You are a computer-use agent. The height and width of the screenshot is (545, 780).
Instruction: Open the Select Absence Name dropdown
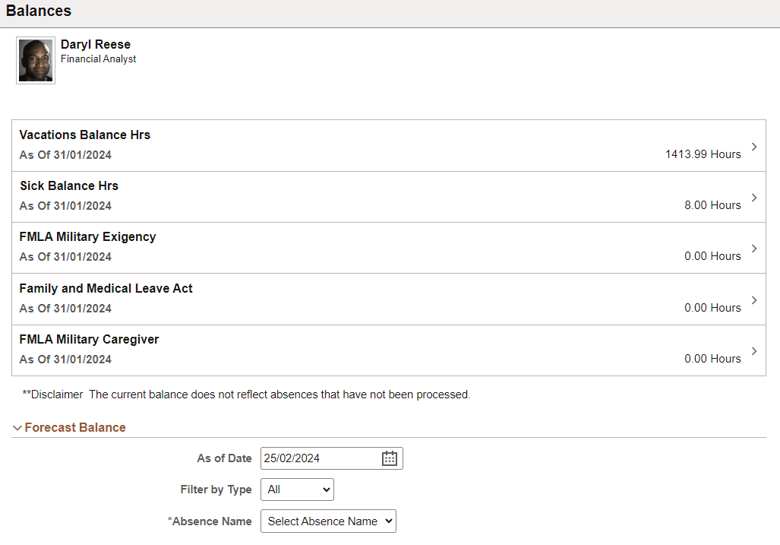(328, 521)
